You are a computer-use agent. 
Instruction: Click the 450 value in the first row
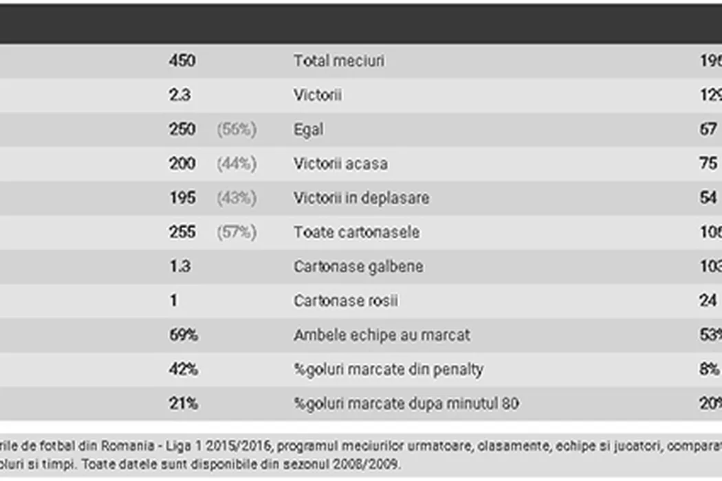coord(182,60)
